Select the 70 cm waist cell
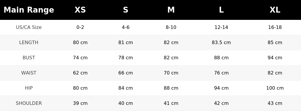 171,73
